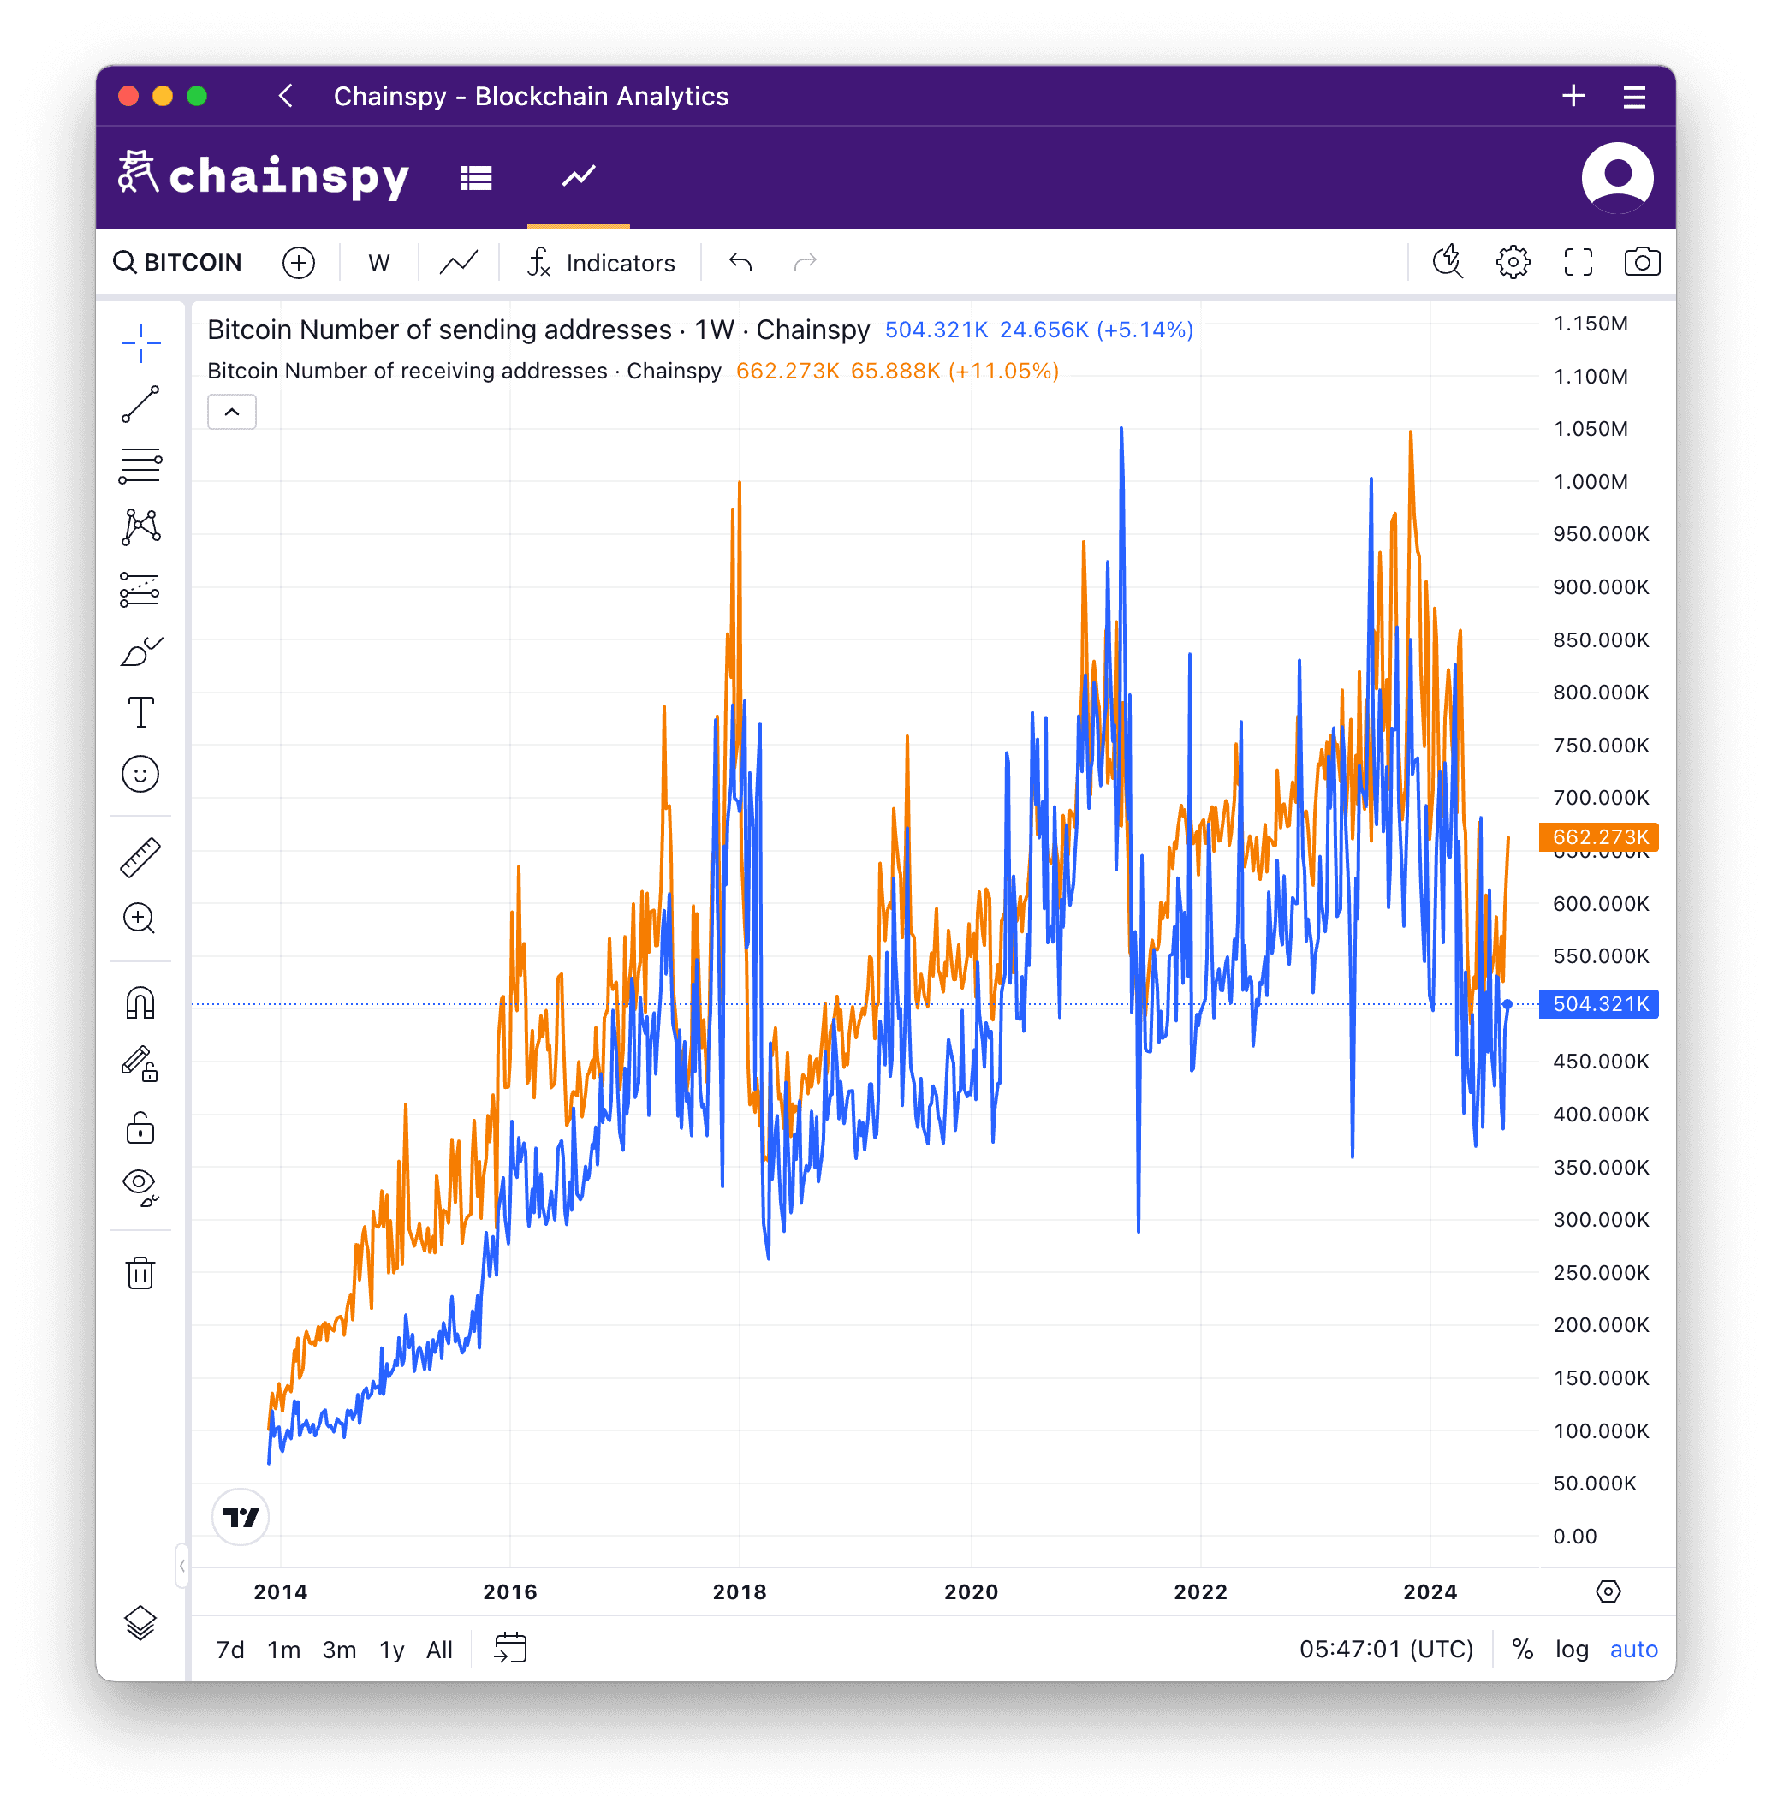Switch to the list view tab
The width and height of the screenshot is (1772, 1808).
click(476, 177)
